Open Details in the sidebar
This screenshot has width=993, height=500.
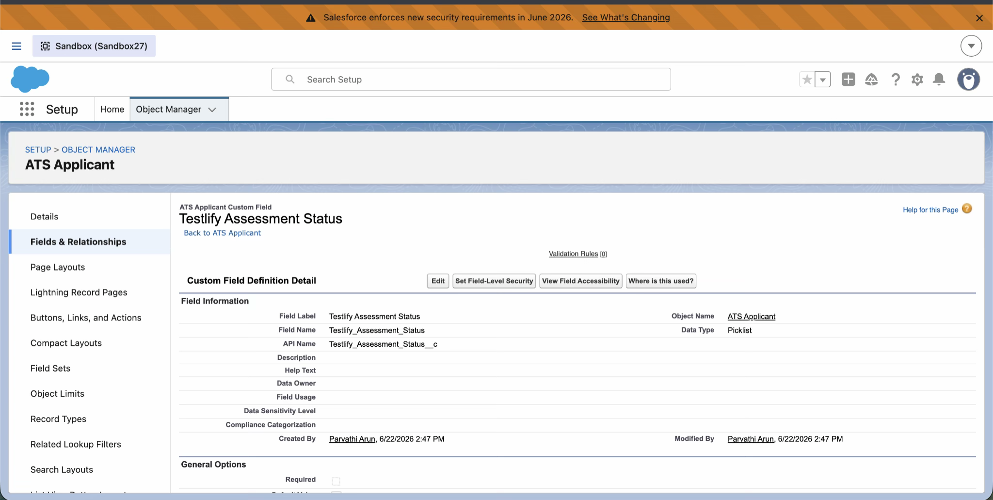(44, 217)
